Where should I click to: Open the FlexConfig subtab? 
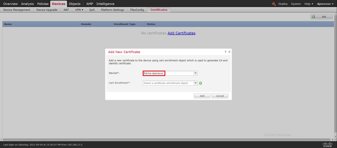[137, 10]
